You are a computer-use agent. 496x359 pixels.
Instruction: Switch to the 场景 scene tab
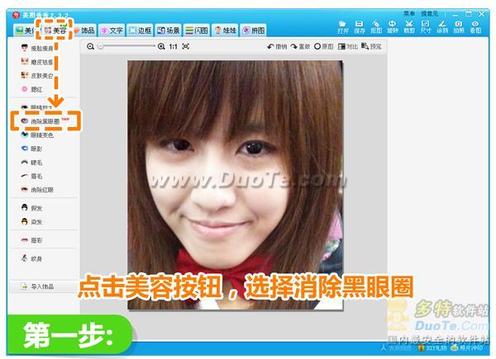pos(169,31)
